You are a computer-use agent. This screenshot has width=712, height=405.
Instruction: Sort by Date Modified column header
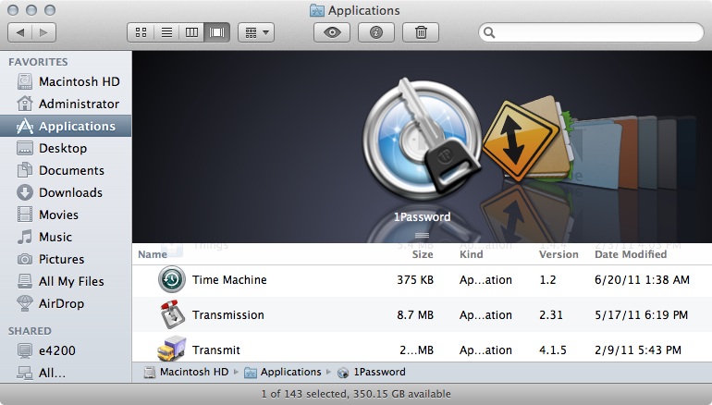click(x=631, y=254)
